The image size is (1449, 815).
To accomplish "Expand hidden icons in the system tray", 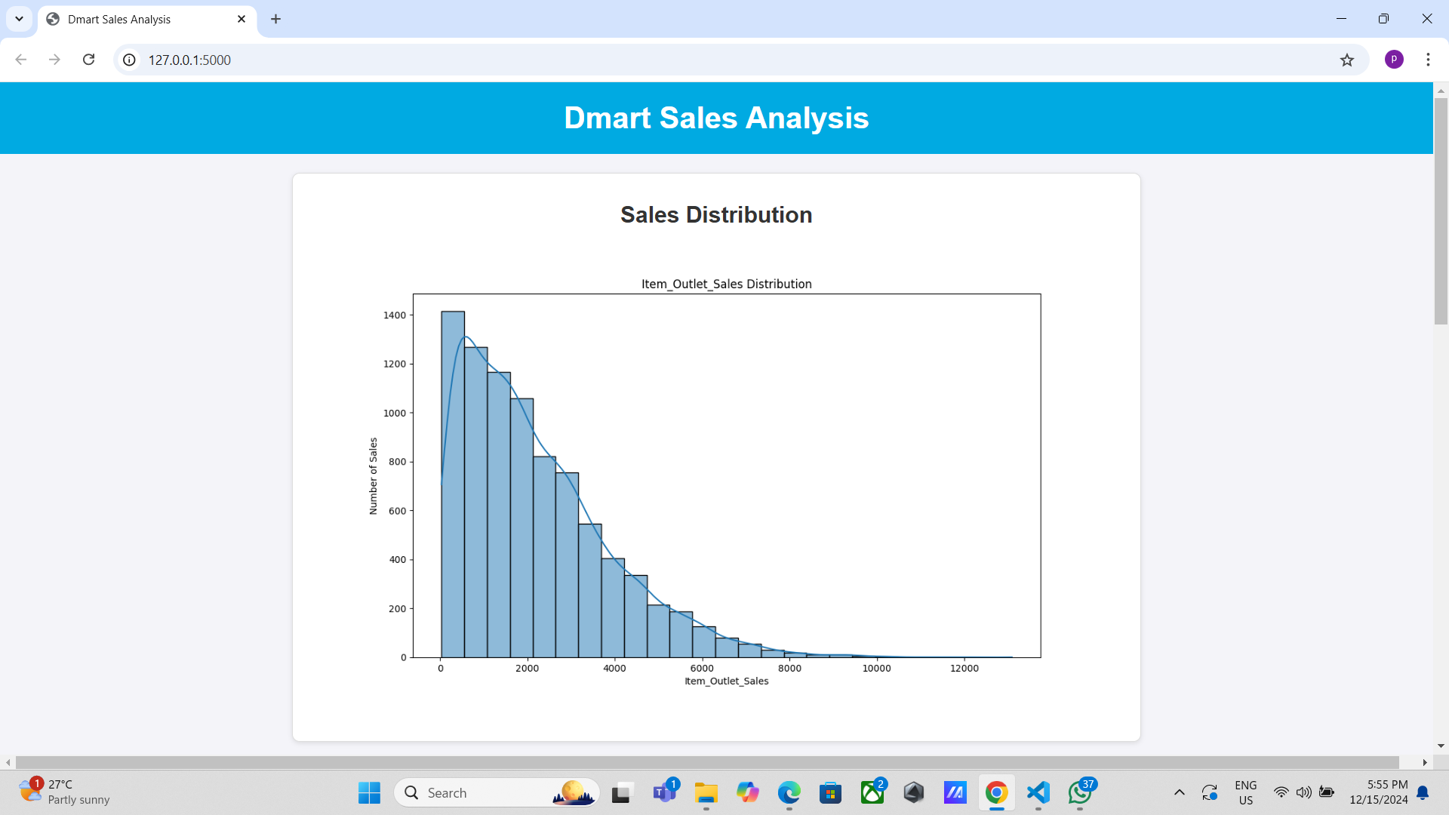I will coord(1180,793).
